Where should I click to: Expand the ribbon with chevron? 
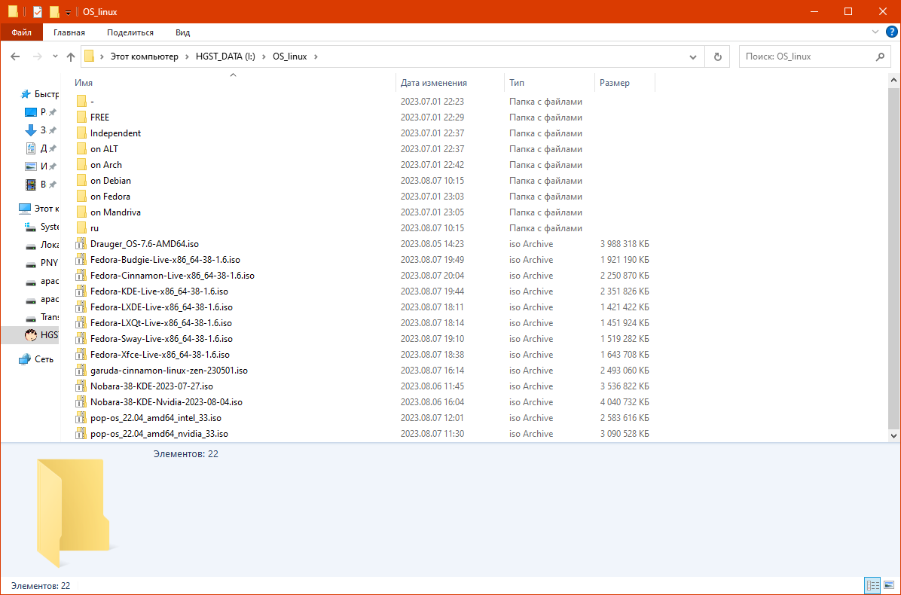click(875, 32)
